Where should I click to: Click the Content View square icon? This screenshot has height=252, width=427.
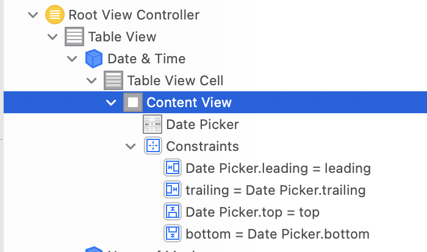(133, 102)
